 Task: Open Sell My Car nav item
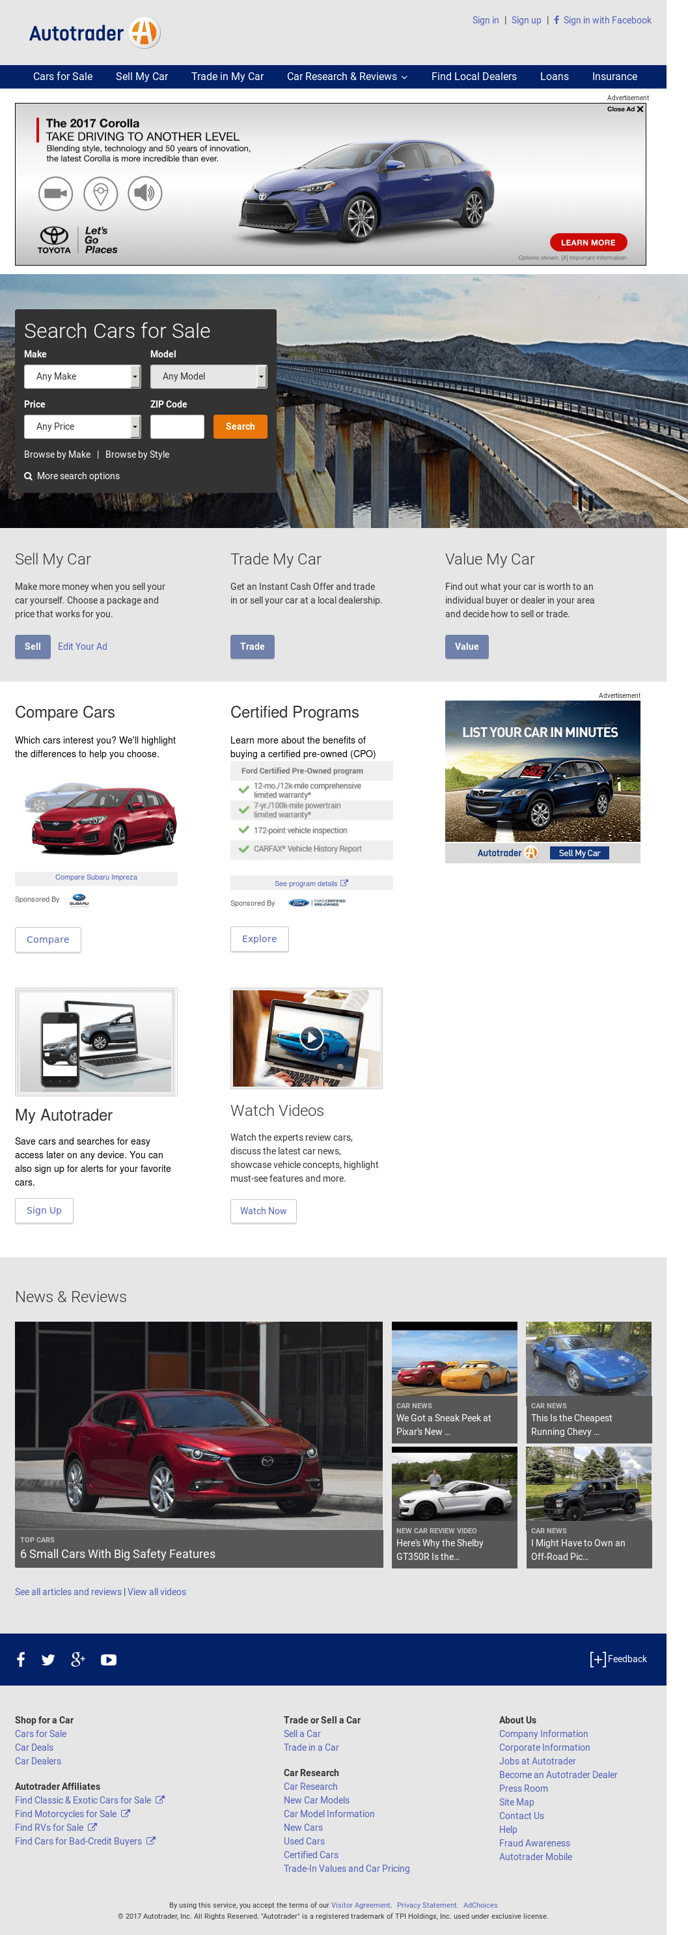coord(142,77)
